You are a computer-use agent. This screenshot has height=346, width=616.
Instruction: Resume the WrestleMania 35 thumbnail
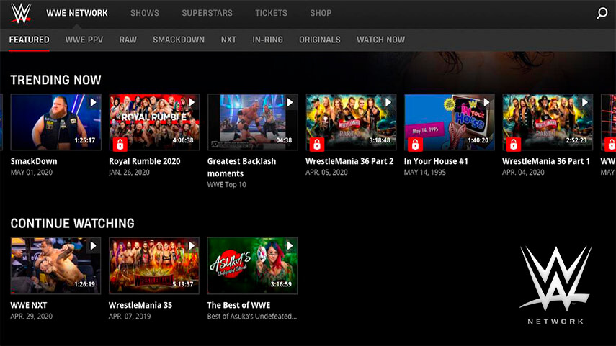154,265
